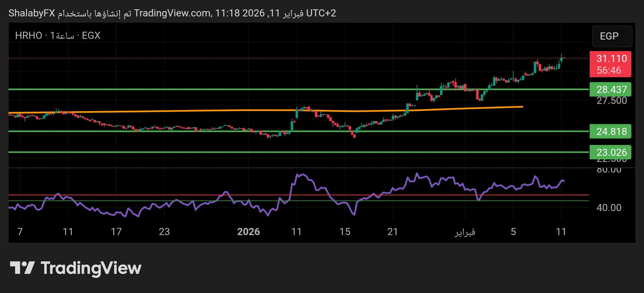
Task: Click the TradingView logo icon
Action: coord(22,268)
